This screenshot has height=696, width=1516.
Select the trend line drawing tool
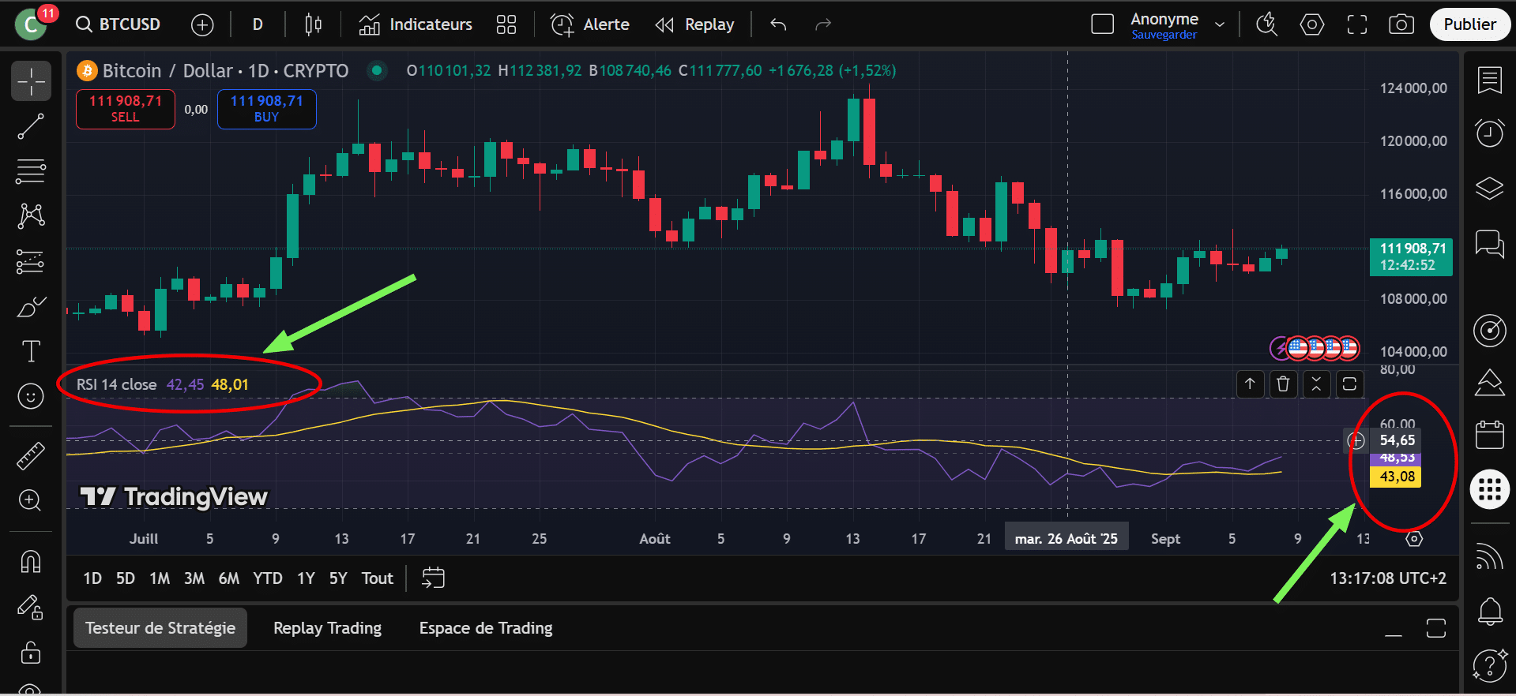coord(31,126)
